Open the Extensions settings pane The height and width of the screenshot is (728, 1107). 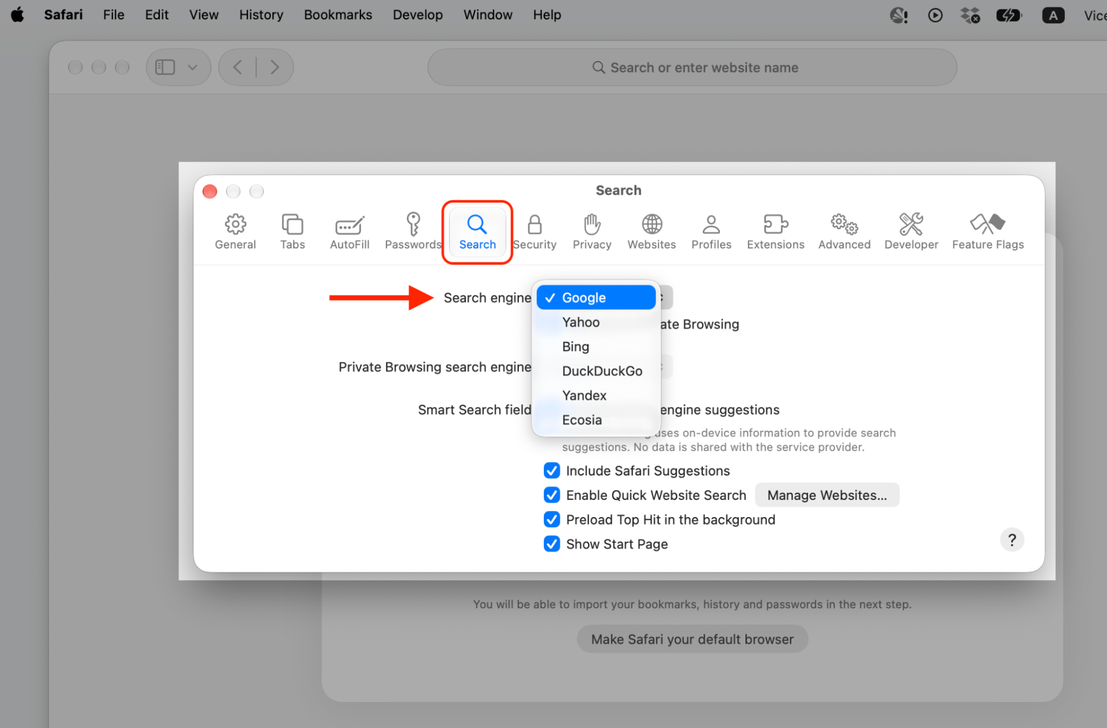point(775,231)
